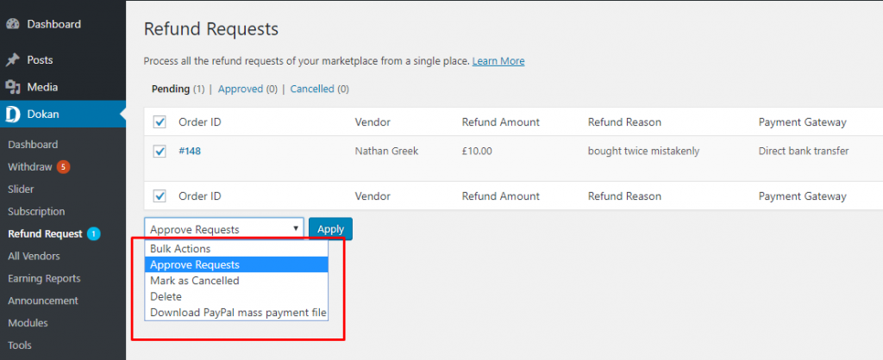The height and width of the screenshot is (360, 883).
Task: Open order #148 link
Action: point(190,151)
